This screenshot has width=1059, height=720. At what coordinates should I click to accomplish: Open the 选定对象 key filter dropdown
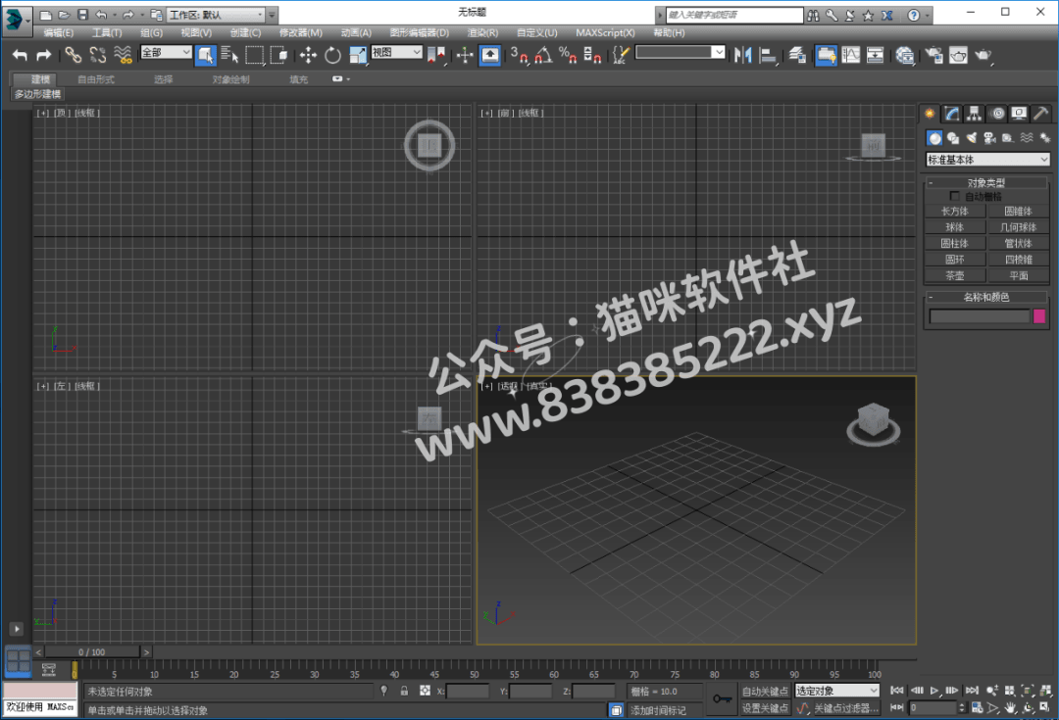(x=836, y=691)
